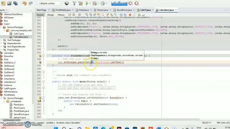
Task: Collapse the printdetails package node
Action: pyautogui.click(x=4, y=101)
